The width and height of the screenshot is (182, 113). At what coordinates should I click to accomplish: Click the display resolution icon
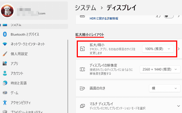82,69
